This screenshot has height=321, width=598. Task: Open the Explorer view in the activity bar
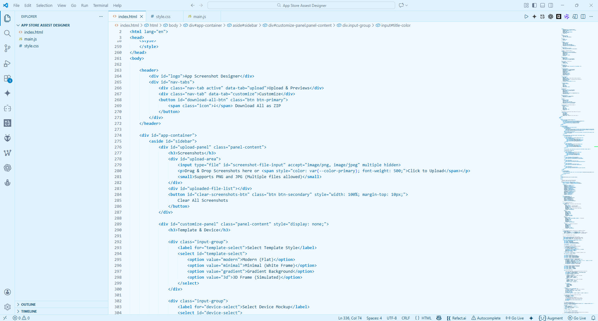[x=7, y=18]
